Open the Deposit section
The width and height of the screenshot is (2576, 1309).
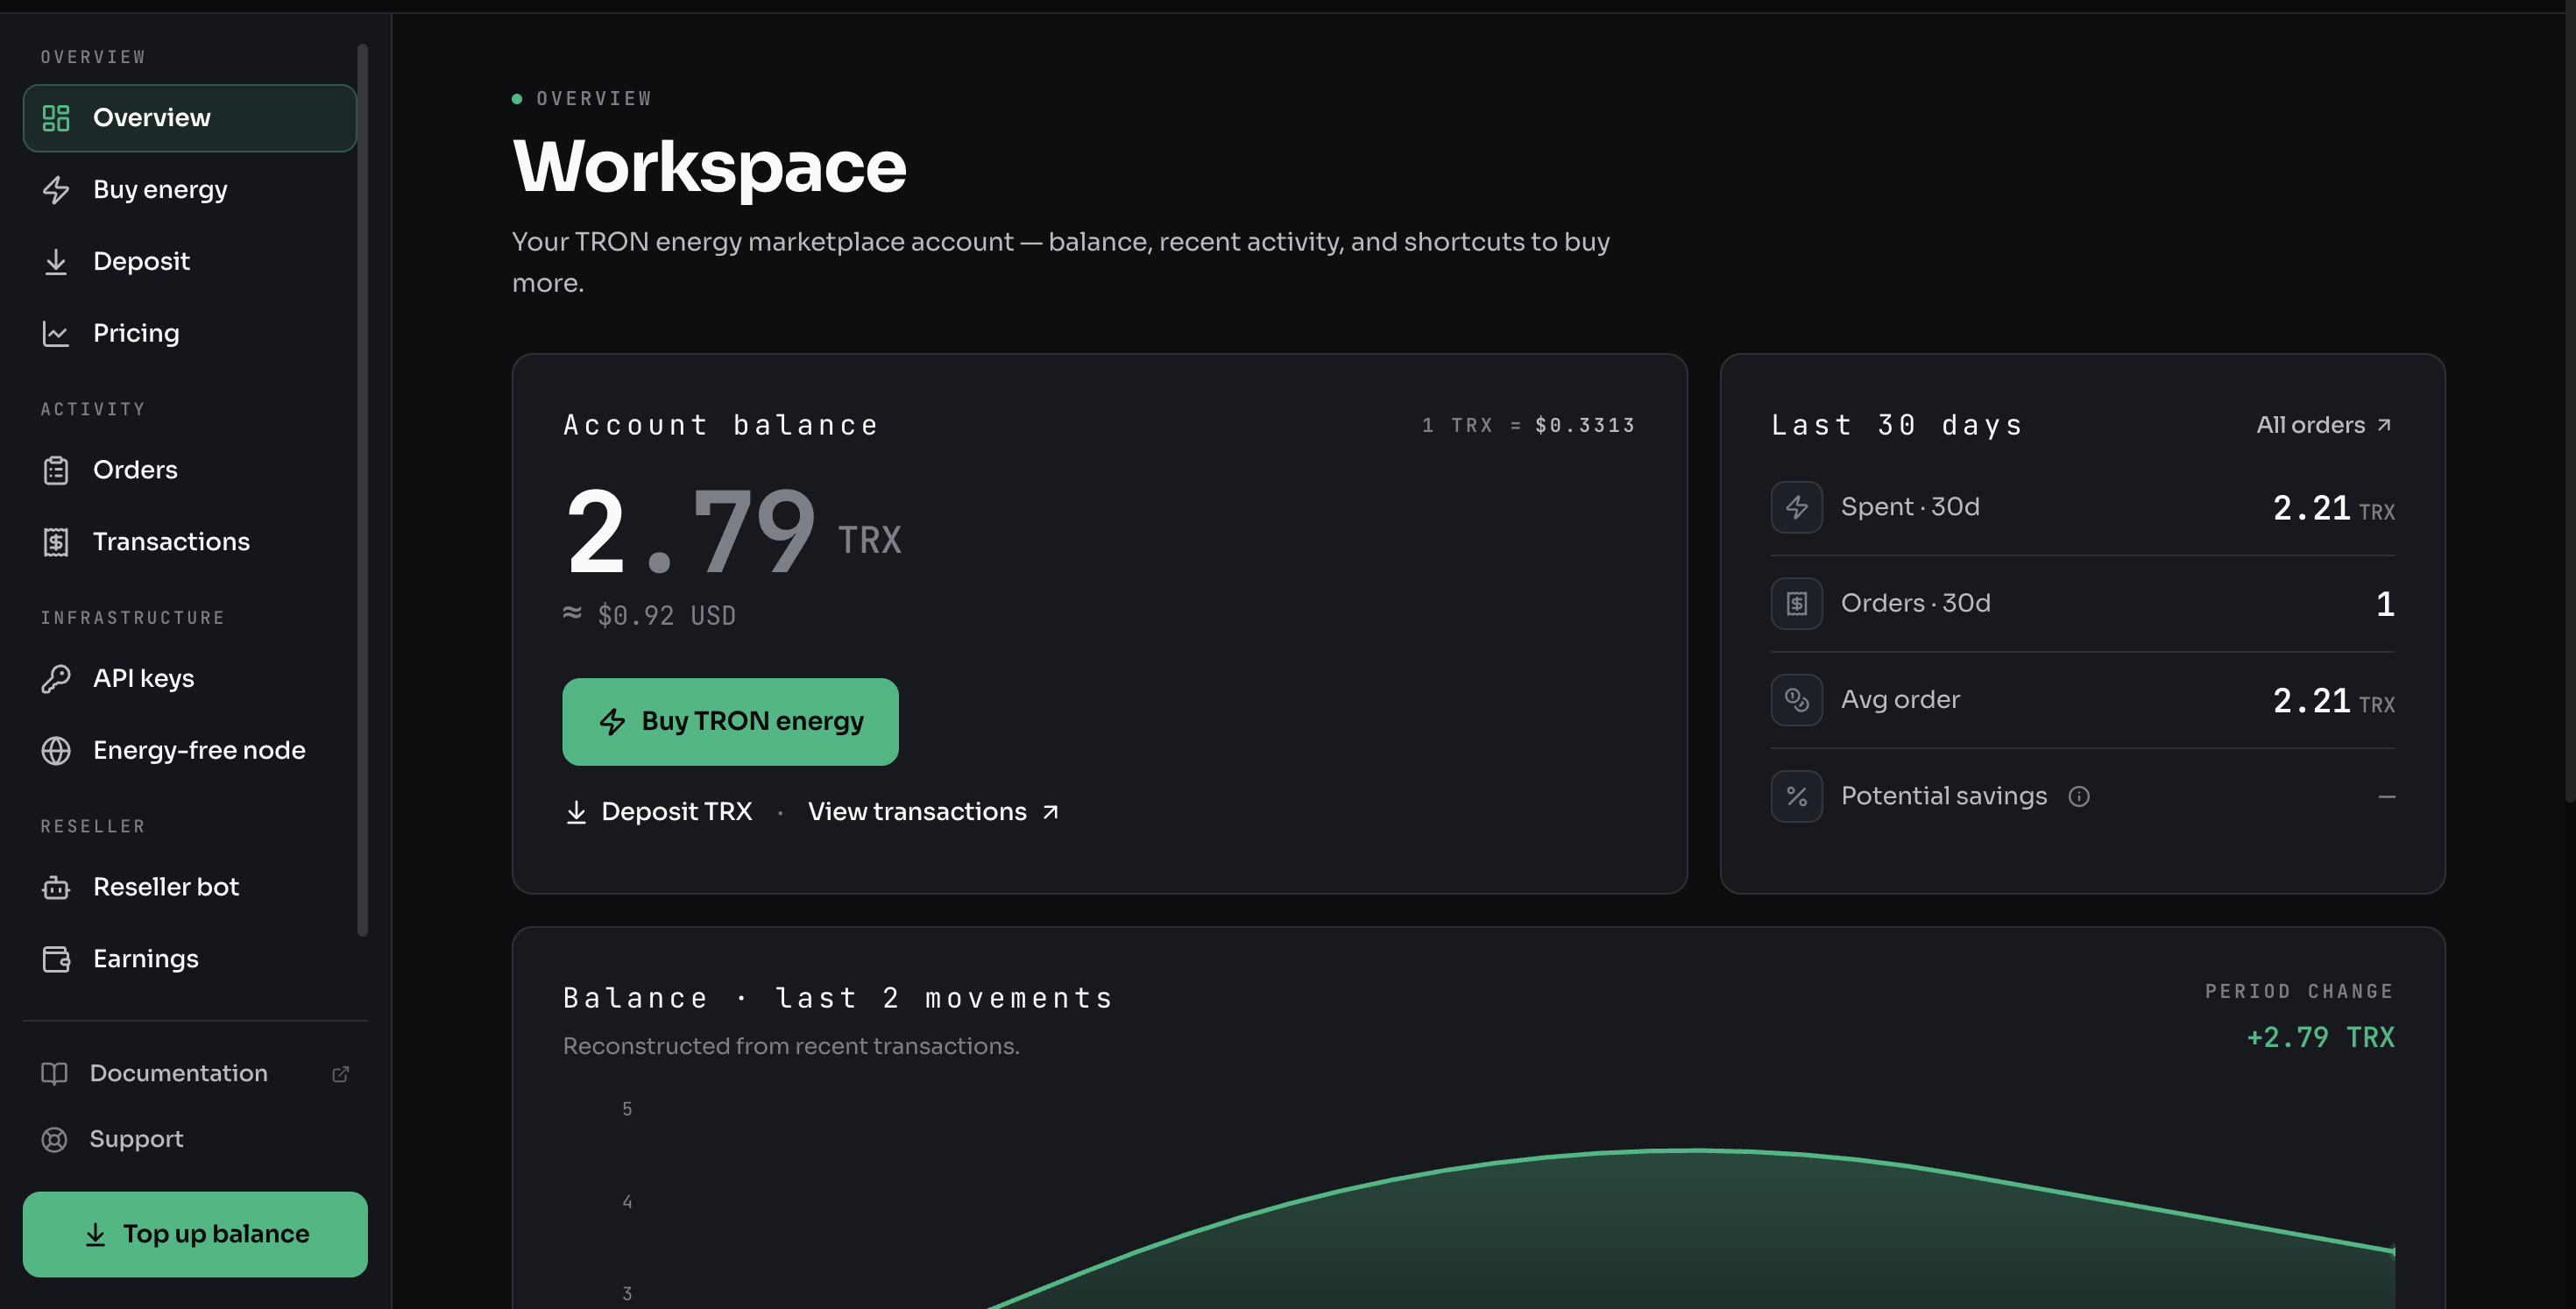tap(190, 262)
